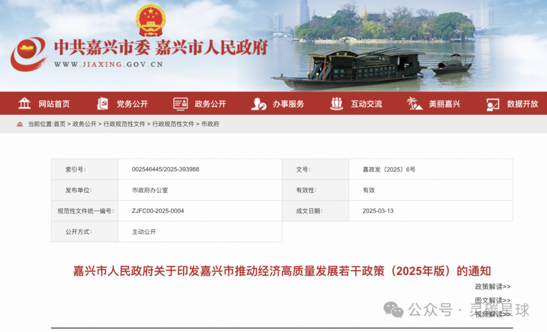Click the 公开方式: label cell

[x=85, y=232]
